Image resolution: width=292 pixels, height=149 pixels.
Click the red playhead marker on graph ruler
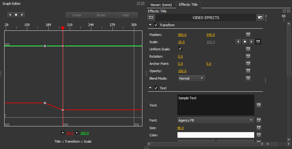click(63, 28)
